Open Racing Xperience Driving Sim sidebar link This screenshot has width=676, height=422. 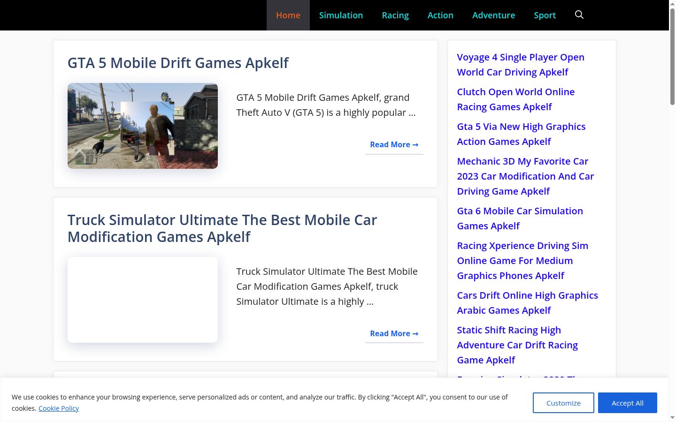[x=522, y=261]
